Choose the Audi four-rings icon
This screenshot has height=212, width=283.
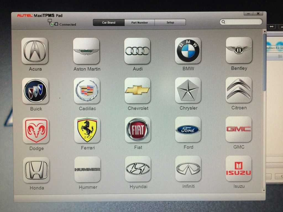pos(137,51)
